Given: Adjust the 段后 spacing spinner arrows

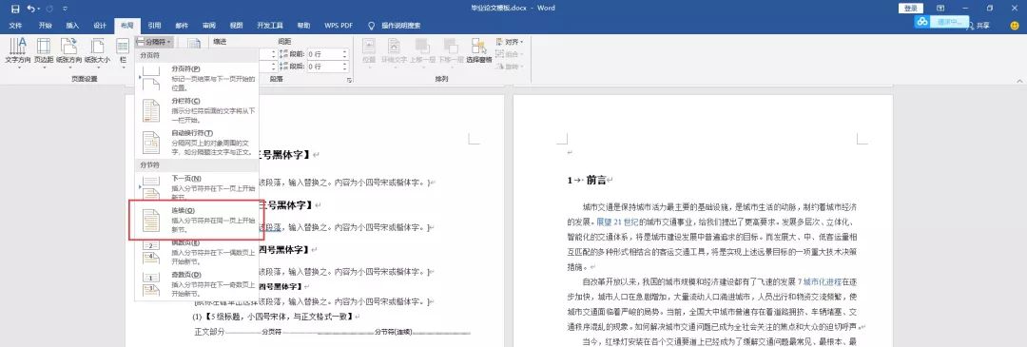Looking at the screenshot, I should click(x=344, y=67).
